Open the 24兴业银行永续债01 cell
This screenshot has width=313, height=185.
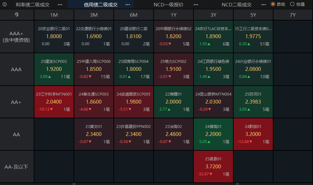pyautogui.click(x=253, y=69)
